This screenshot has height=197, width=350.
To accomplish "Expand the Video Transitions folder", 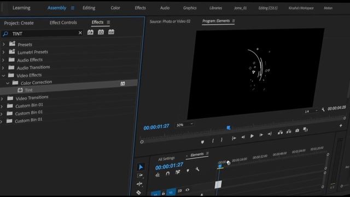I will click(2, 99).
